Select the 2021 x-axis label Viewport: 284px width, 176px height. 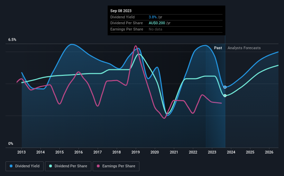click(174, 152)
